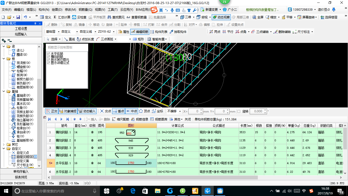This screenshot has width=348, height=196.
Task: Open Edge browser in taskbar
Action: point(132,191)
